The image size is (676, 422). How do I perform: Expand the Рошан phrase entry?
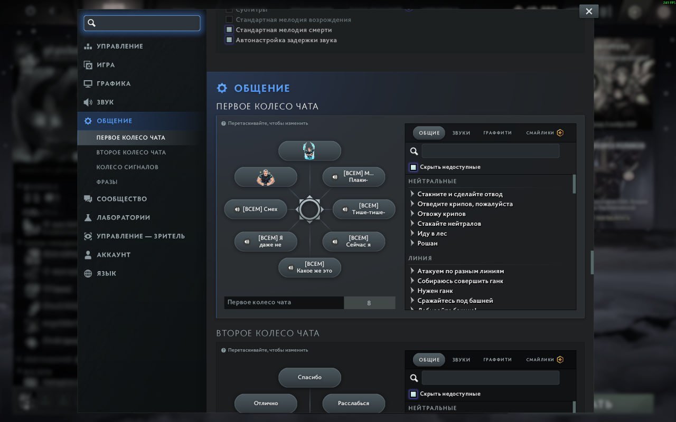click(x=412, y=243)
